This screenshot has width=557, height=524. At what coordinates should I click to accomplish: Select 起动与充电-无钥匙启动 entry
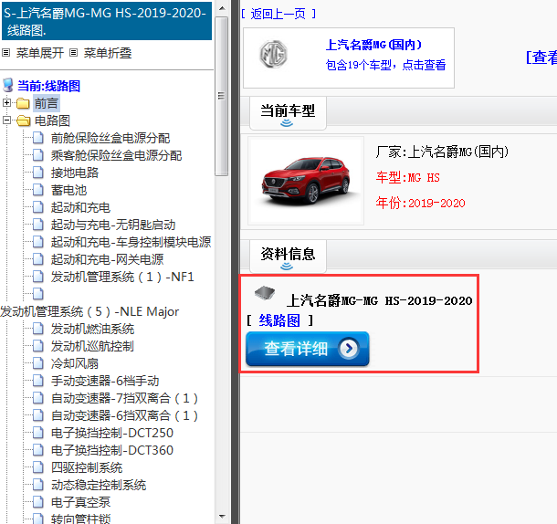click(113, 225)
